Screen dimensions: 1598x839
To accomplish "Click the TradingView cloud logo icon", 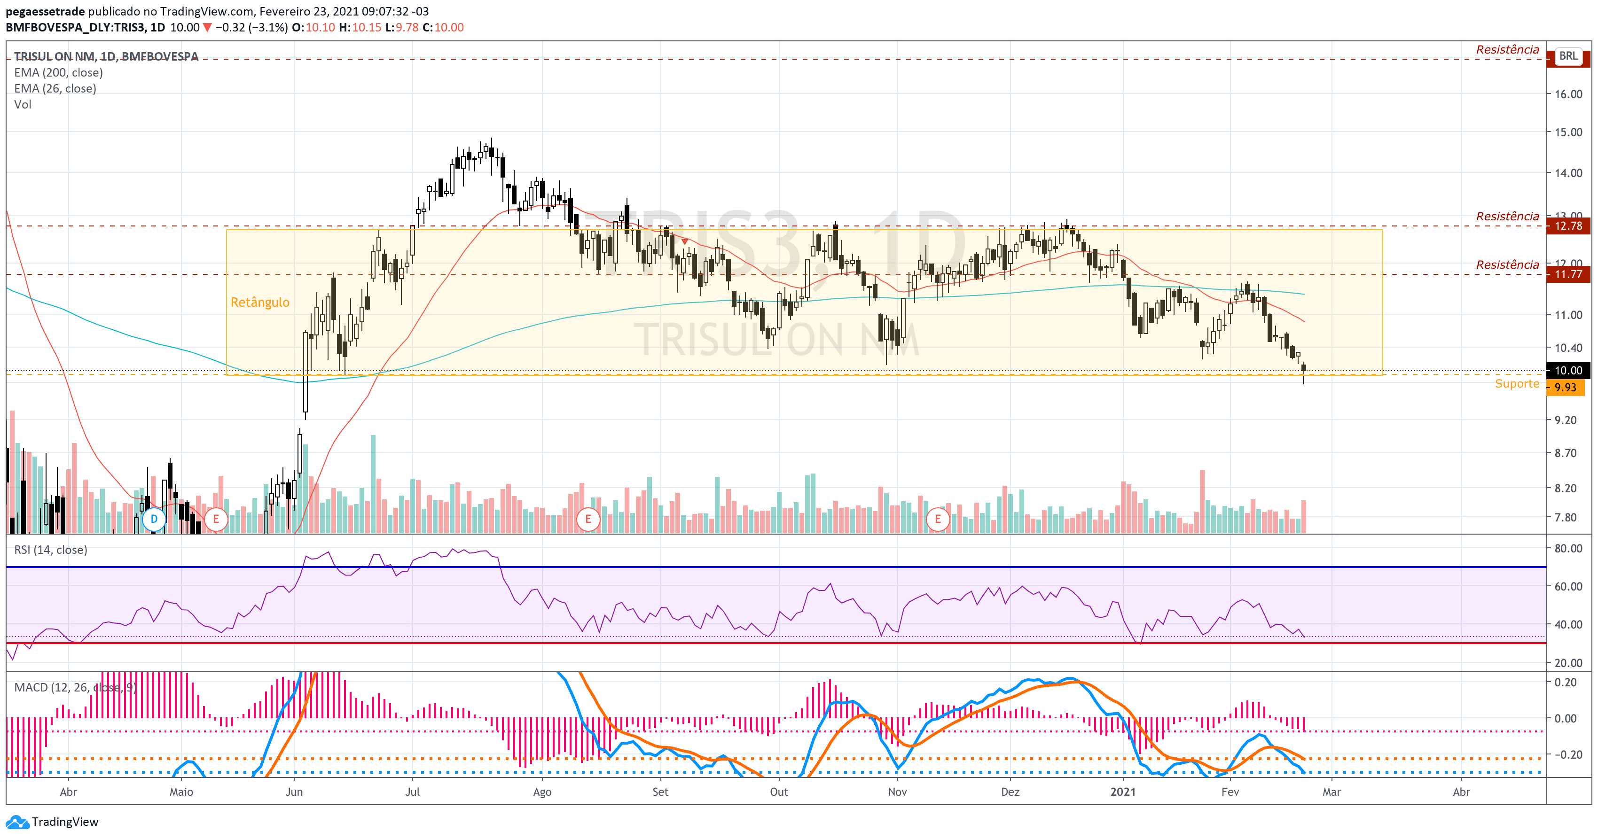I will (17, 822).
